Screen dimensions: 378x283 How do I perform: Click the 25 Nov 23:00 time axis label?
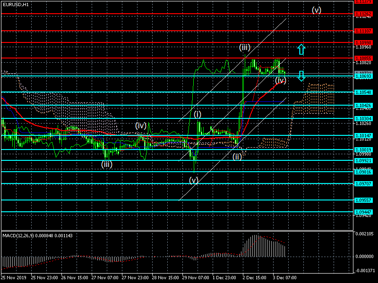(44, 278)
